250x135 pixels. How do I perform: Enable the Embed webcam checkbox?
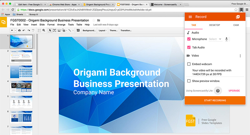[x=189, y=64]
